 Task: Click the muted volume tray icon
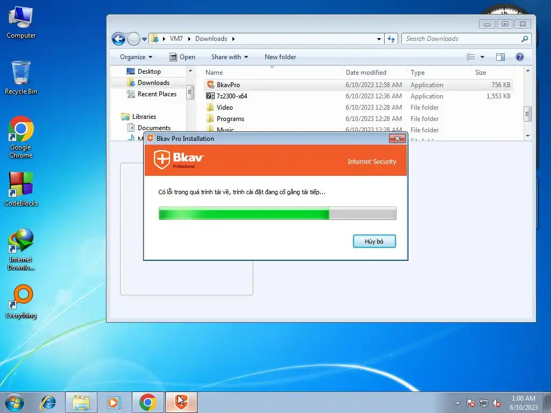(497, 403)
